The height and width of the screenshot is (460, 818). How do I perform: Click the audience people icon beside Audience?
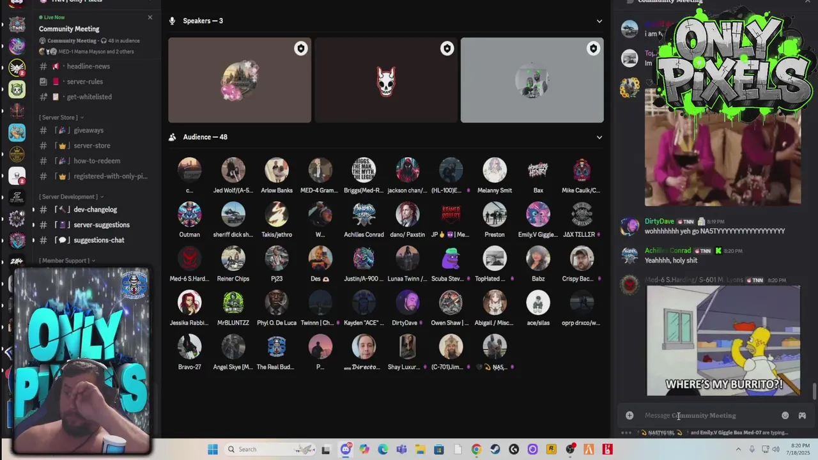click(x=172, y=137)
